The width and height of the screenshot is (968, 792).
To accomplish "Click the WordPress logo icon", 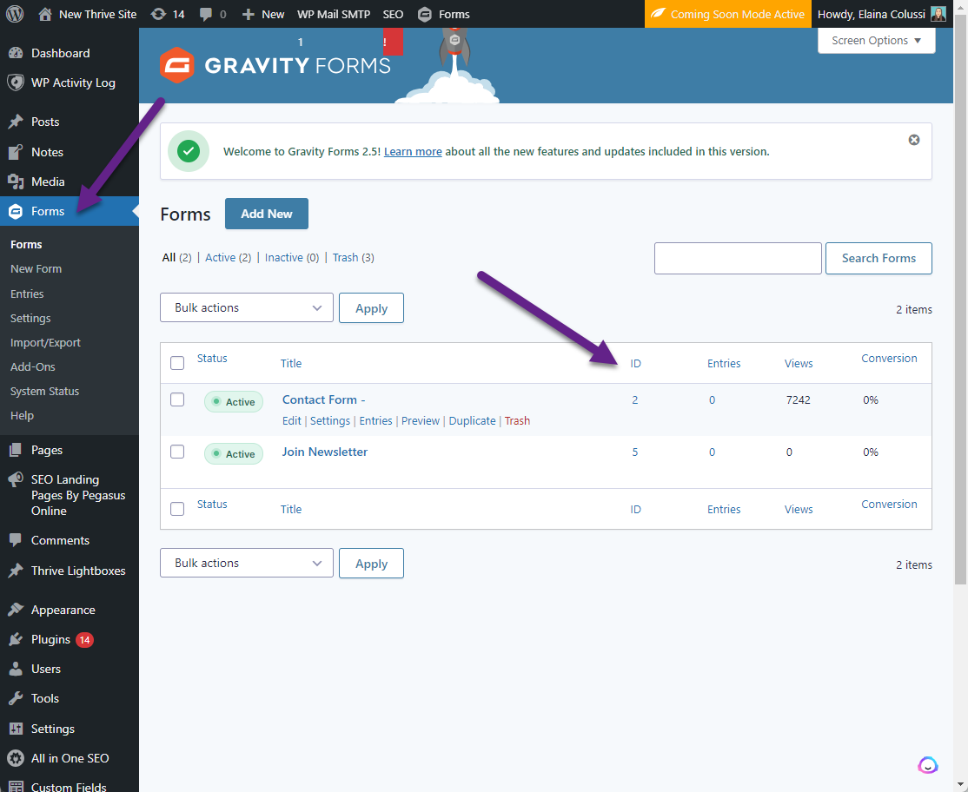I will [15, 14].
